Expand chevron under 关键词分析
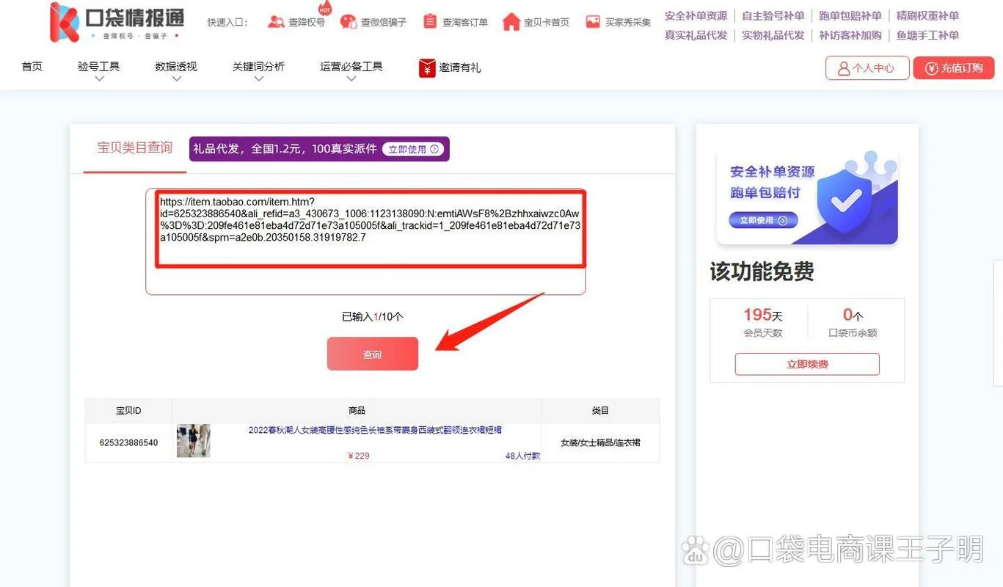1003x587 pixels. pyautogui.click(x=258, y=79)
